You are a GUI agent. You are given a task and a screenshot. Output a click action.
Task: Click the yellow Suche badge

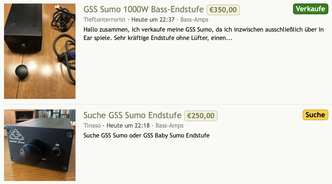[x=315, y=115]
